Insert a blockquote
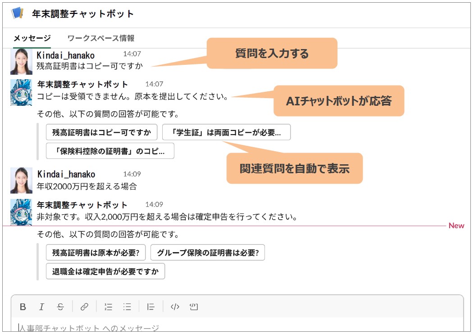 150,307
